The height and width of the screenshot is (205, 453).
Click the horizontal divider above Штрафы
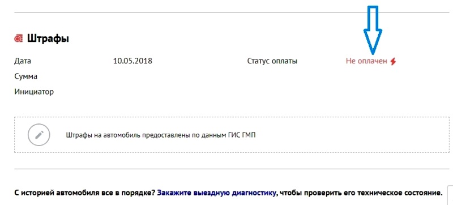(x=232, y=12)
